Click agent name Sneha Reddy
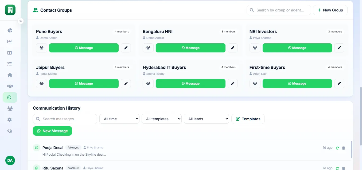This screenshot has width=362, height=170. (155, 74)
